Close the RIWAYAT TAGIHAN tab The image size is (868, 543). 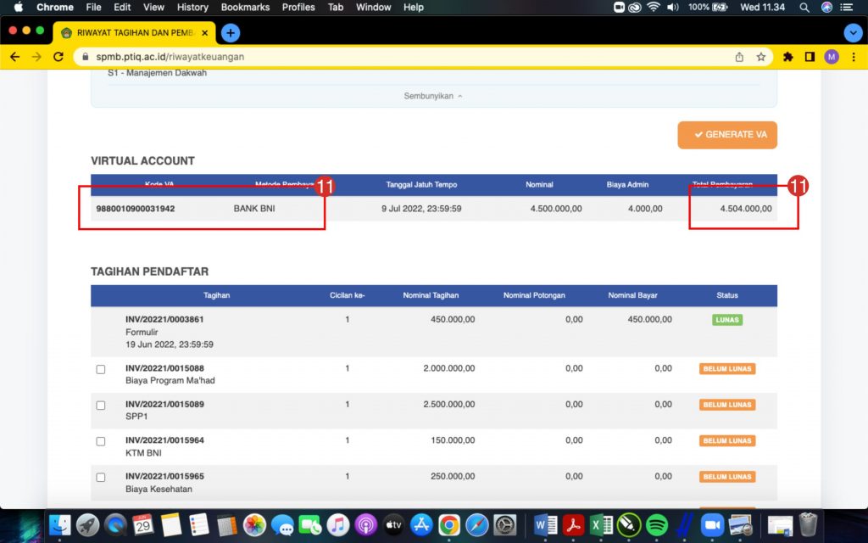click(x=205, y=33)
